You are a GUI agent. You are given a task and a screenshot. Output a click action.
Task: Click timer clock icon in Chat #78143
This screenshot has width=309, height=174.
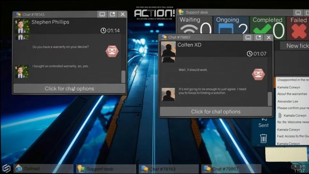click(x=103, y=30)
